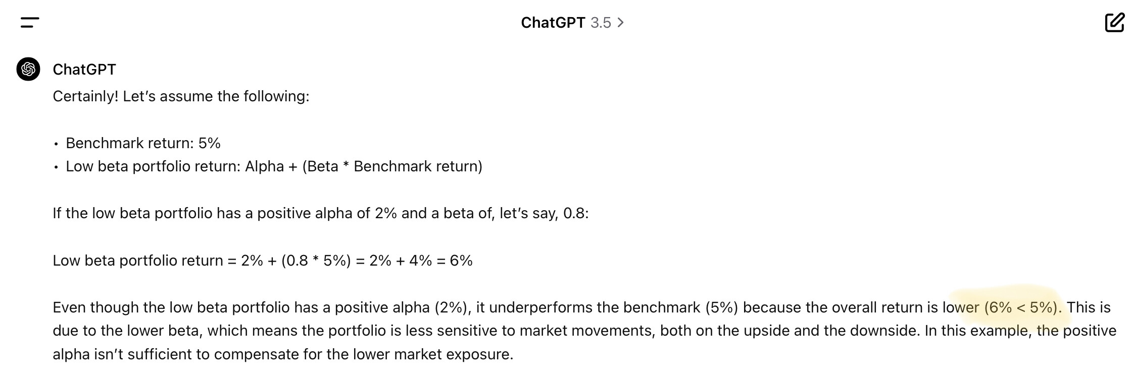This screenshot has width=1132, height=379.
Task: Click the 'Certainly! Let's assume the following' line
Action: click(181, 96)
